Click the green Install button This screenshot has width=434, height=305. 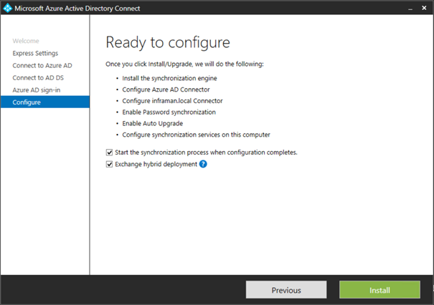pos(379,290)
